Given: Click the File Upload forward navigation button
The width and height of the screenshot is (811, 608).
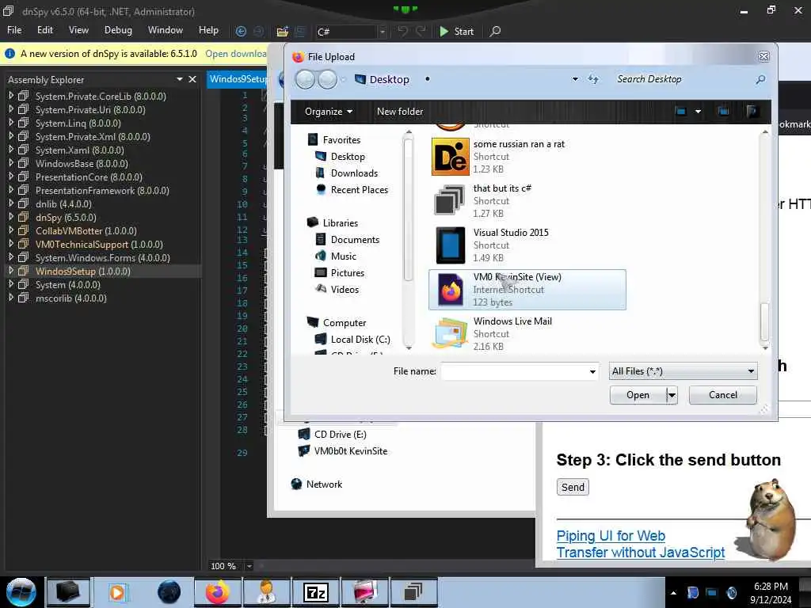Looking at the screenshot, I should coord(327,80).
